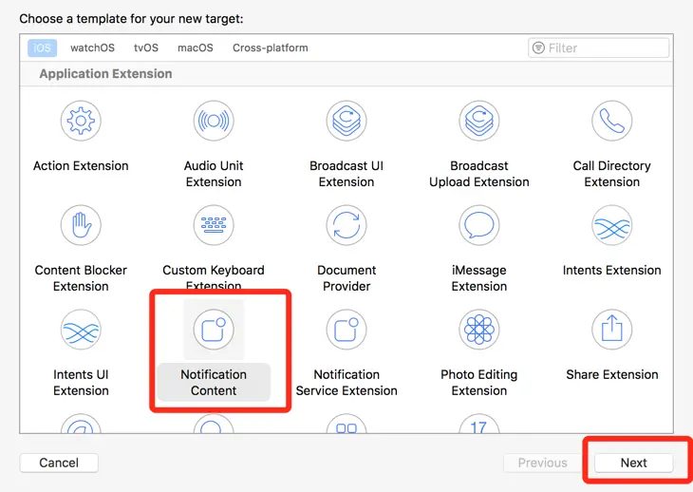Click the Intents Extension label
Viewport: 693px width, 492px height.
click(612, 270)
